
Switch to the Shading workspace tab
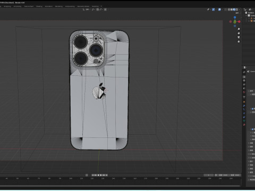tap(39, 6)
